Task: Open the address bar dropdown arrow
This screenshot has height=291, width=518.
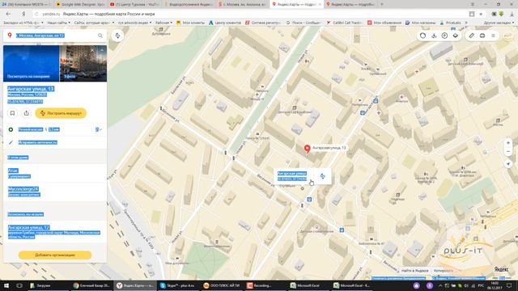Action: [481, 14]
